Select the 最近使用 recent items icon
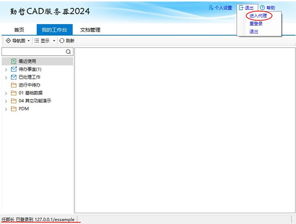Screen dimensions: 296x224 14,62
